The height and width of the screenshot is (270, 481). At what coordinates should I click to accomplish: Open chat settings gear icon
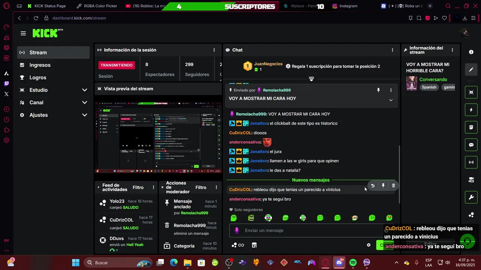coord(369,245)
